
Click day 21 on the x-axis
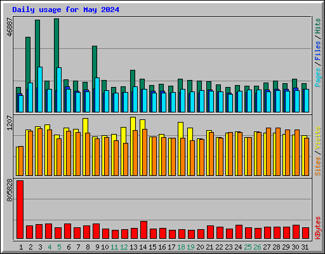click(209, 247)
